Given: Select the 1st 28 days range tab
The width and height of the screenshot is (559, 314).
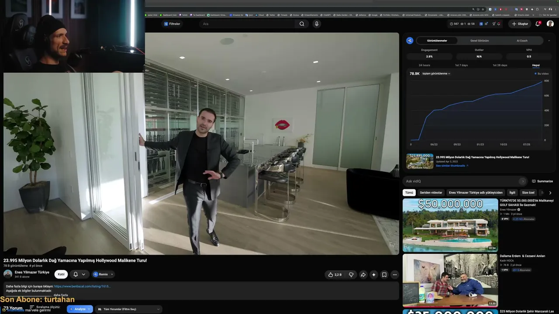Looking at the screenshot, I should 500,65.
